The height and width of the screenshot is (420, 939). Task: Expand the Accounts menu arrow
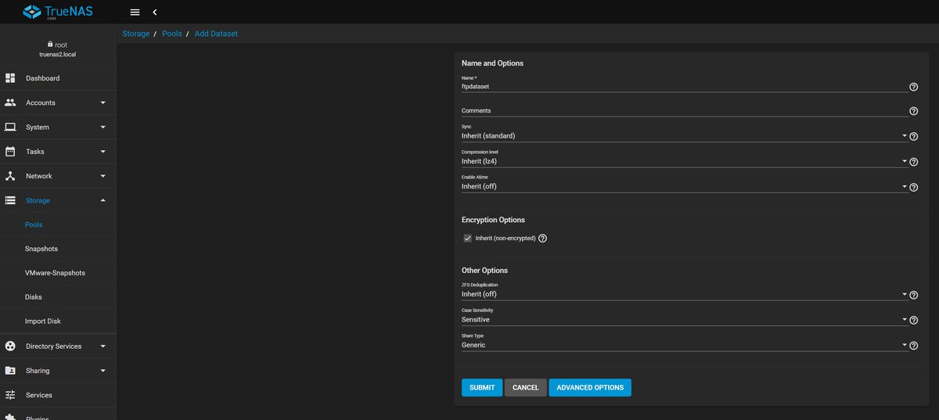[103, 102]
